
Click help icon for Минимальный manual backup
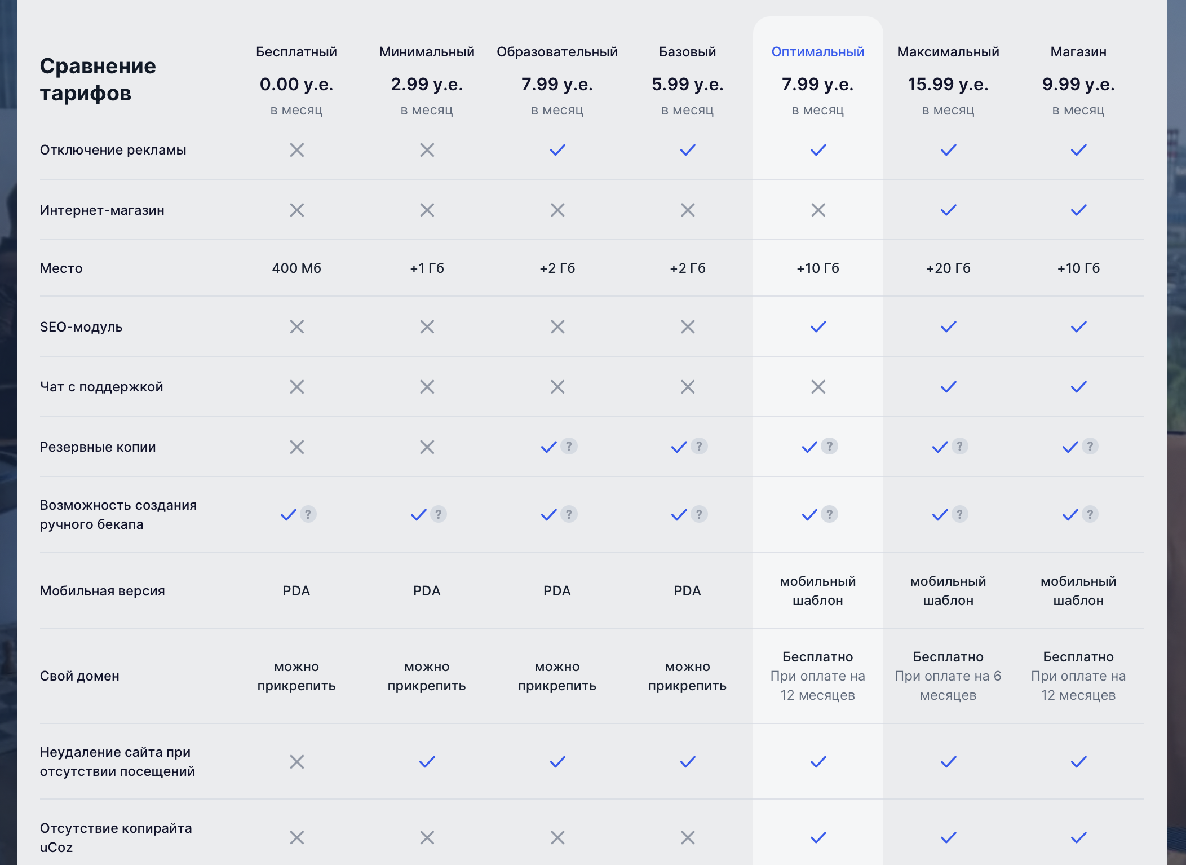click(438, 514)
